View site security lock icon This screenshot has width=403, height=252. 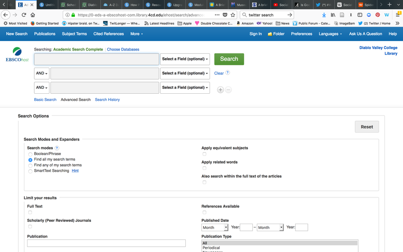(x=73, y=15)
